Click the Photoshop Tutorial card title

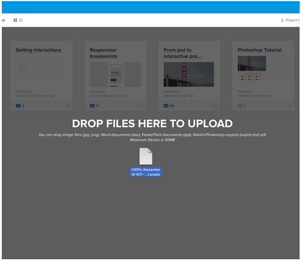[x=260, y=50]
